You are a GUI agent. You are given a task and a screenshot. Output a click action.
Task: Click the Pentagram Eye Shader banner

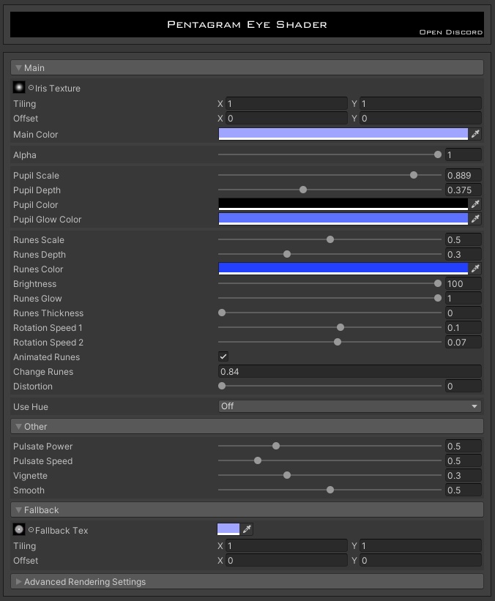click(x=247, y=24)
